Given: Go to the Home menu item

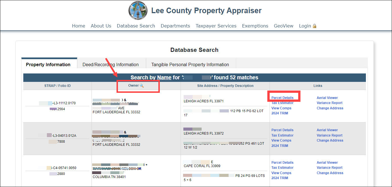Looking at the screenshot, I should (x=78, y=26).
